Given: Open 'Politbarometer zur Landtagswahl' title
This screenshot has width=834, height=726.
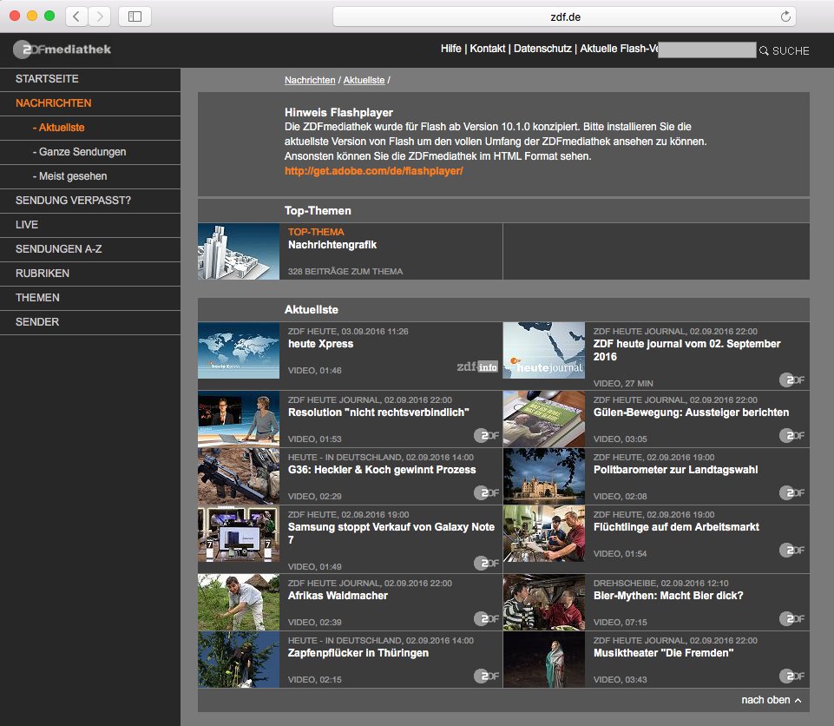Looking at the screenshot, I should click(675, 470).
